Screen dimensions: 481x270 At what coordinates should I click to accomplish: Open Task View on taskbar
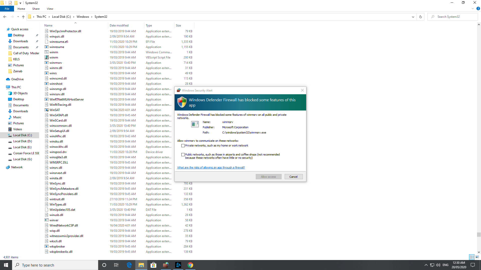click(x=116, y=265)
